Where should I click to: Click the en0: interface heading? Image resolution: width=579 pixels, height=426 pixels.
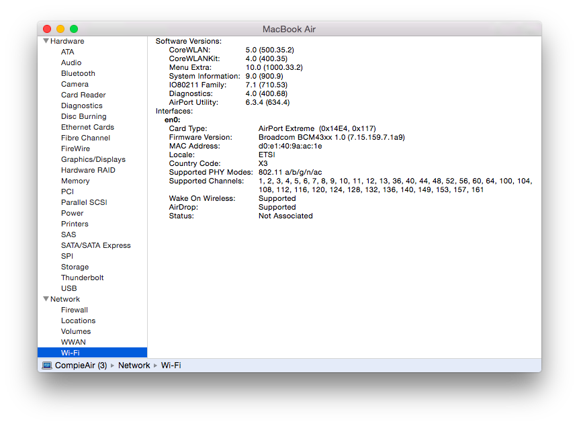173,120
